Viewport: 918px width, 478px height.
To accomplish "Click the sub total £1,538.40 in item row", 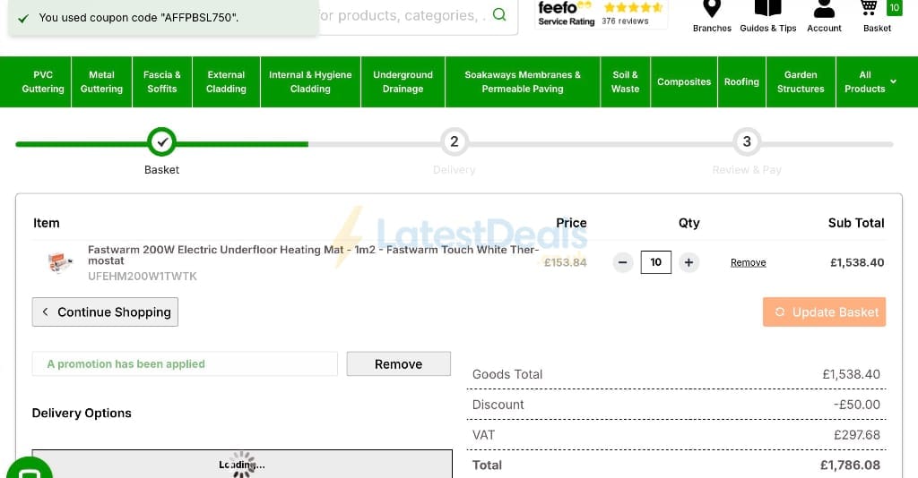I will (857, 262).
